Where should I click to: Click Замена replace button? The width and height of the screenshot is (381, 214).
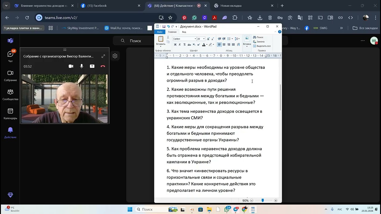pos(258,42)
